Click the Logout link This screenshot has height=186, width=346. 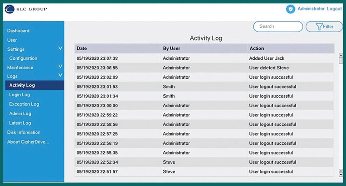[x=334, y=9]
